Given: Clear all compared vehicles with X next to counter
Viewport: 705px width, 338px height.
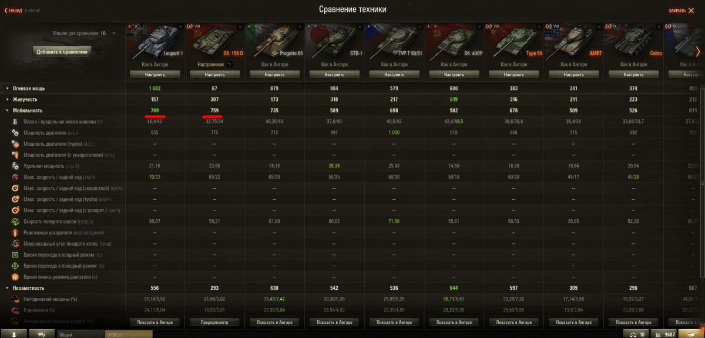Looking at the screenshot, I should click(114, 34).
